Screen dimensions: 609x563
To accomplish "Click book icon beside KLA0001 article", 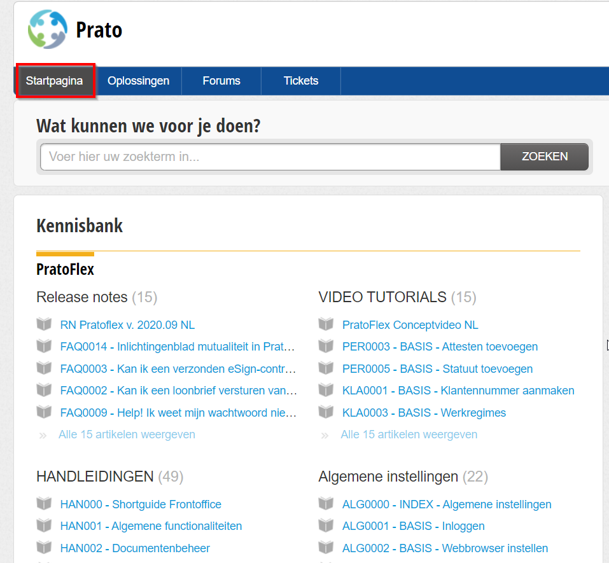I will coord(326,389).
